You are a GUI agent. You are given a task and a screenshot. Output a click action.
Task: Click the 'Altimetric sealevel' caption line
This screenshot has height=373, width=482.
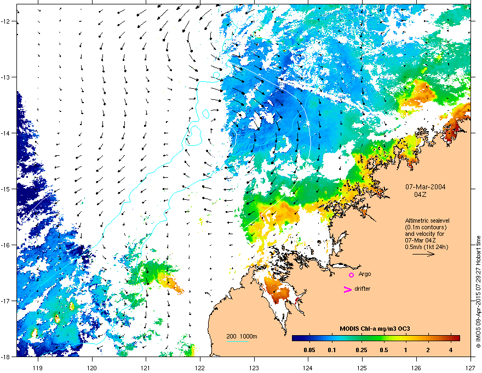click(427, 221)
